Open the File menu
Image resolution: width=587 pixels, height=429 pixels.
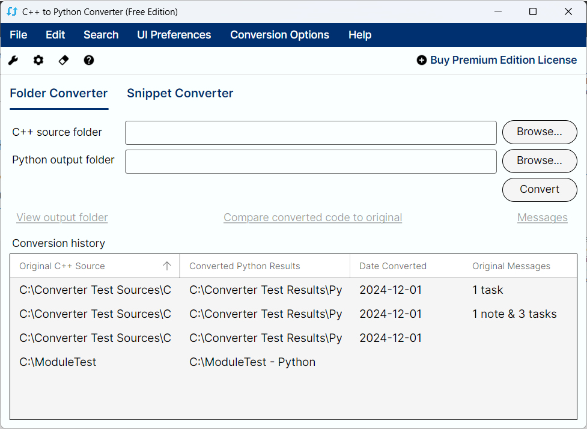point(19,35)
